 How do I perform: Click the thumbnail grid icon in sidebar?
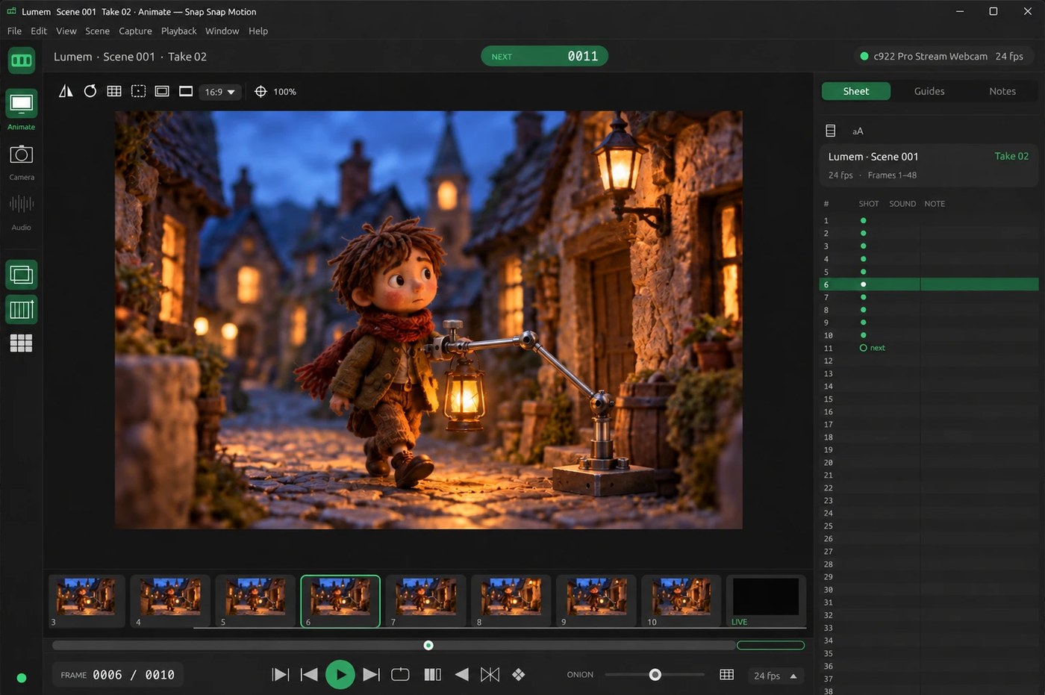pos(21,343)
